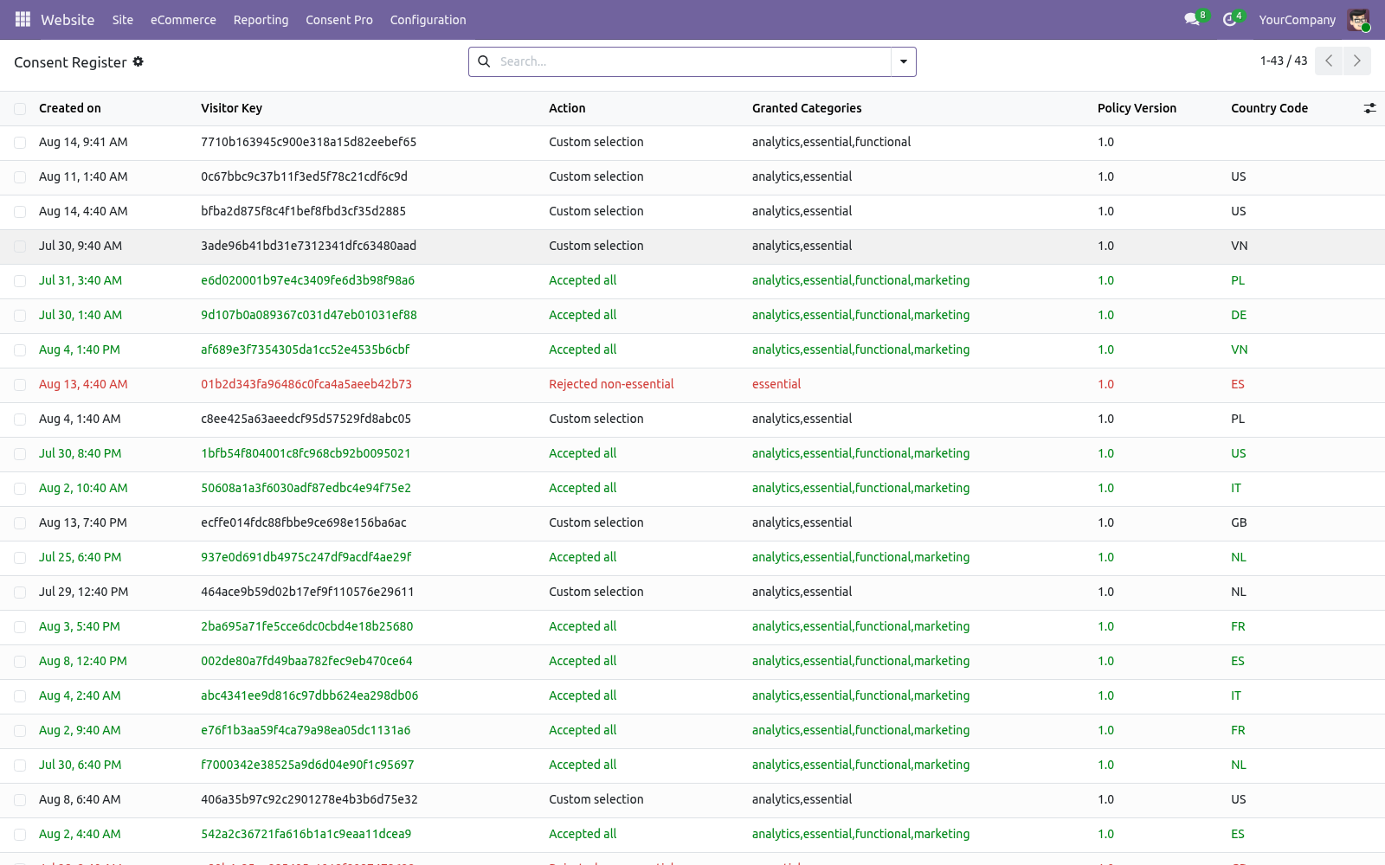Screen dimensions: 1385x865
Task: Click 'Aug 8, 12:40 PM' date cell
Action: (83, 661)
